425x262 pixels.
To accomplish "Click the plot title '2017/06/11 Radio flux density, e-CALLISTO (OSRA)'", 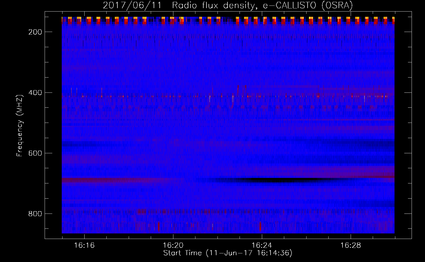I will click(x=228, y=5).
